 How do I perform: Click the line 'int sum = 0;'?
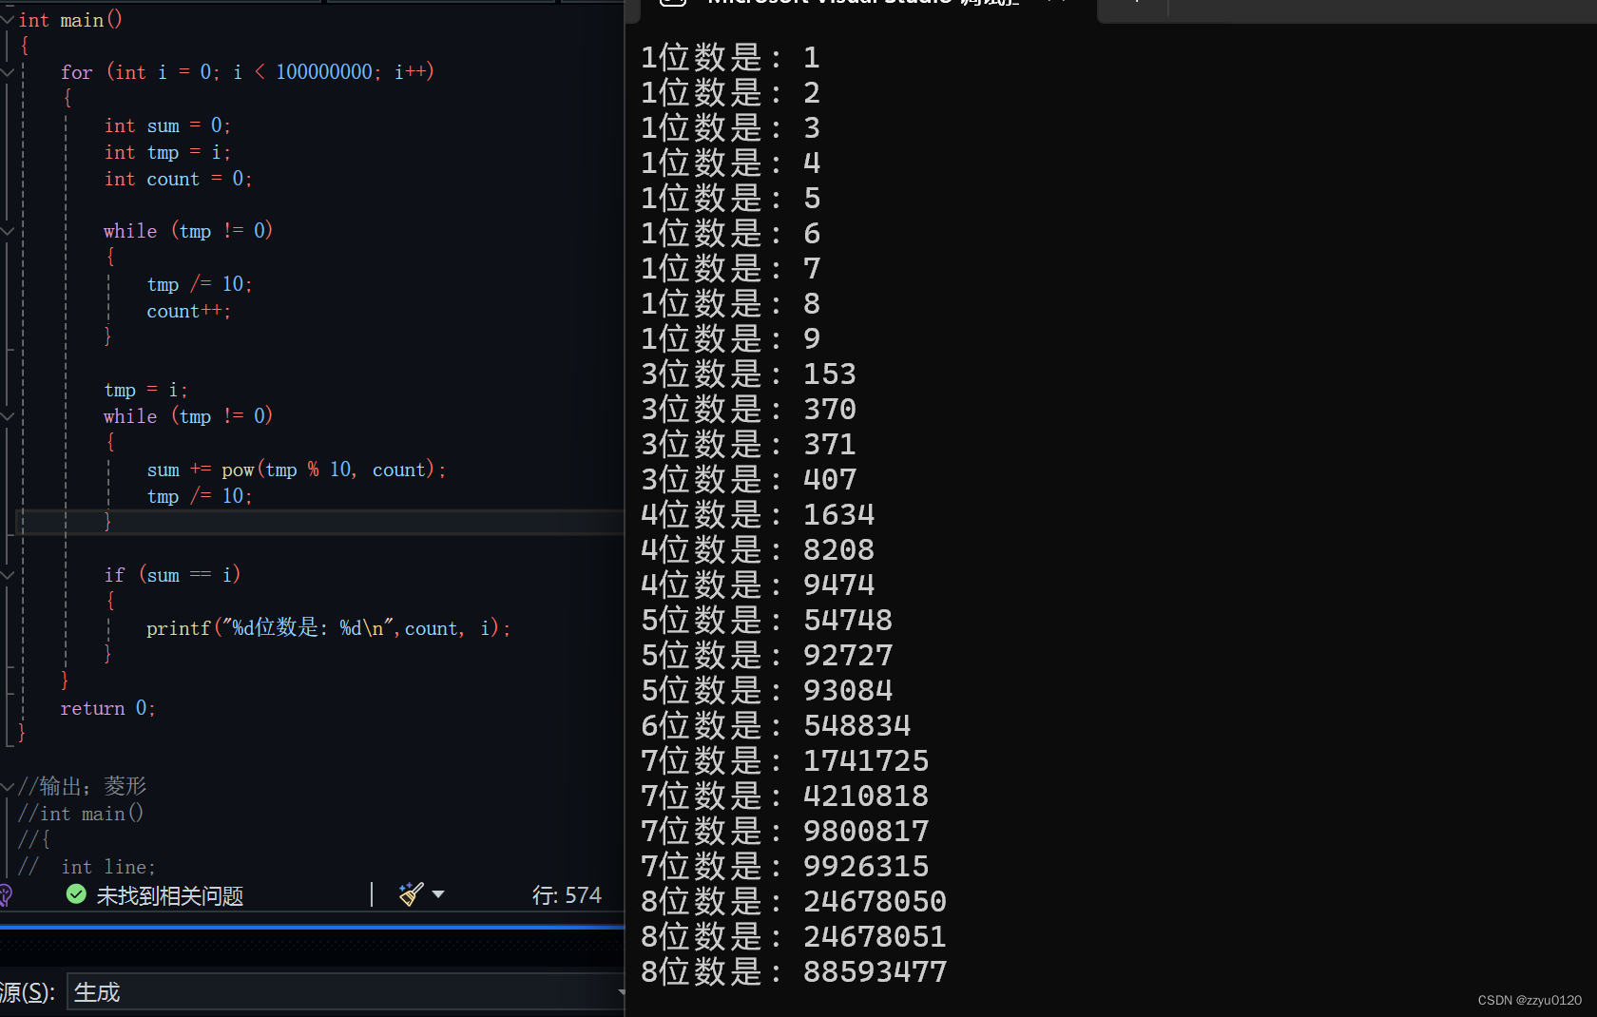(167, 125)
